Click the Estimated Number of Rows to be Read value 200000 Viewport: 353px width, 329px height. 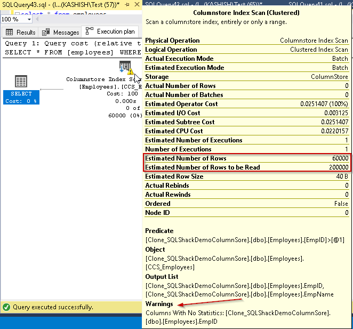[x=339, y=167]
